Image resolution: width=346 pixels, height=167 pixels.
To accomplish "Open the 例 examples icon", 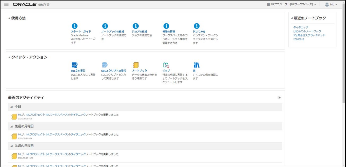I will click(x=196, y=65).
